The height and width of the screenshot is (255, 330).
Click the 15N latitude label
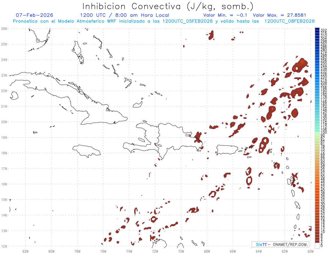point(4,200)
